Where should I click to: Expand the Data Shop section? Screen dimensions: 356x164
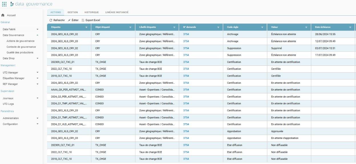point(37,58)
